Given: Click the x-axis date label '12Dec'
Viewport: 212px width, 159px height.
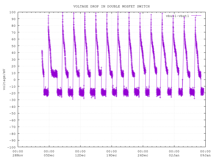Looking at the screenshot, I should click(80, 155).
